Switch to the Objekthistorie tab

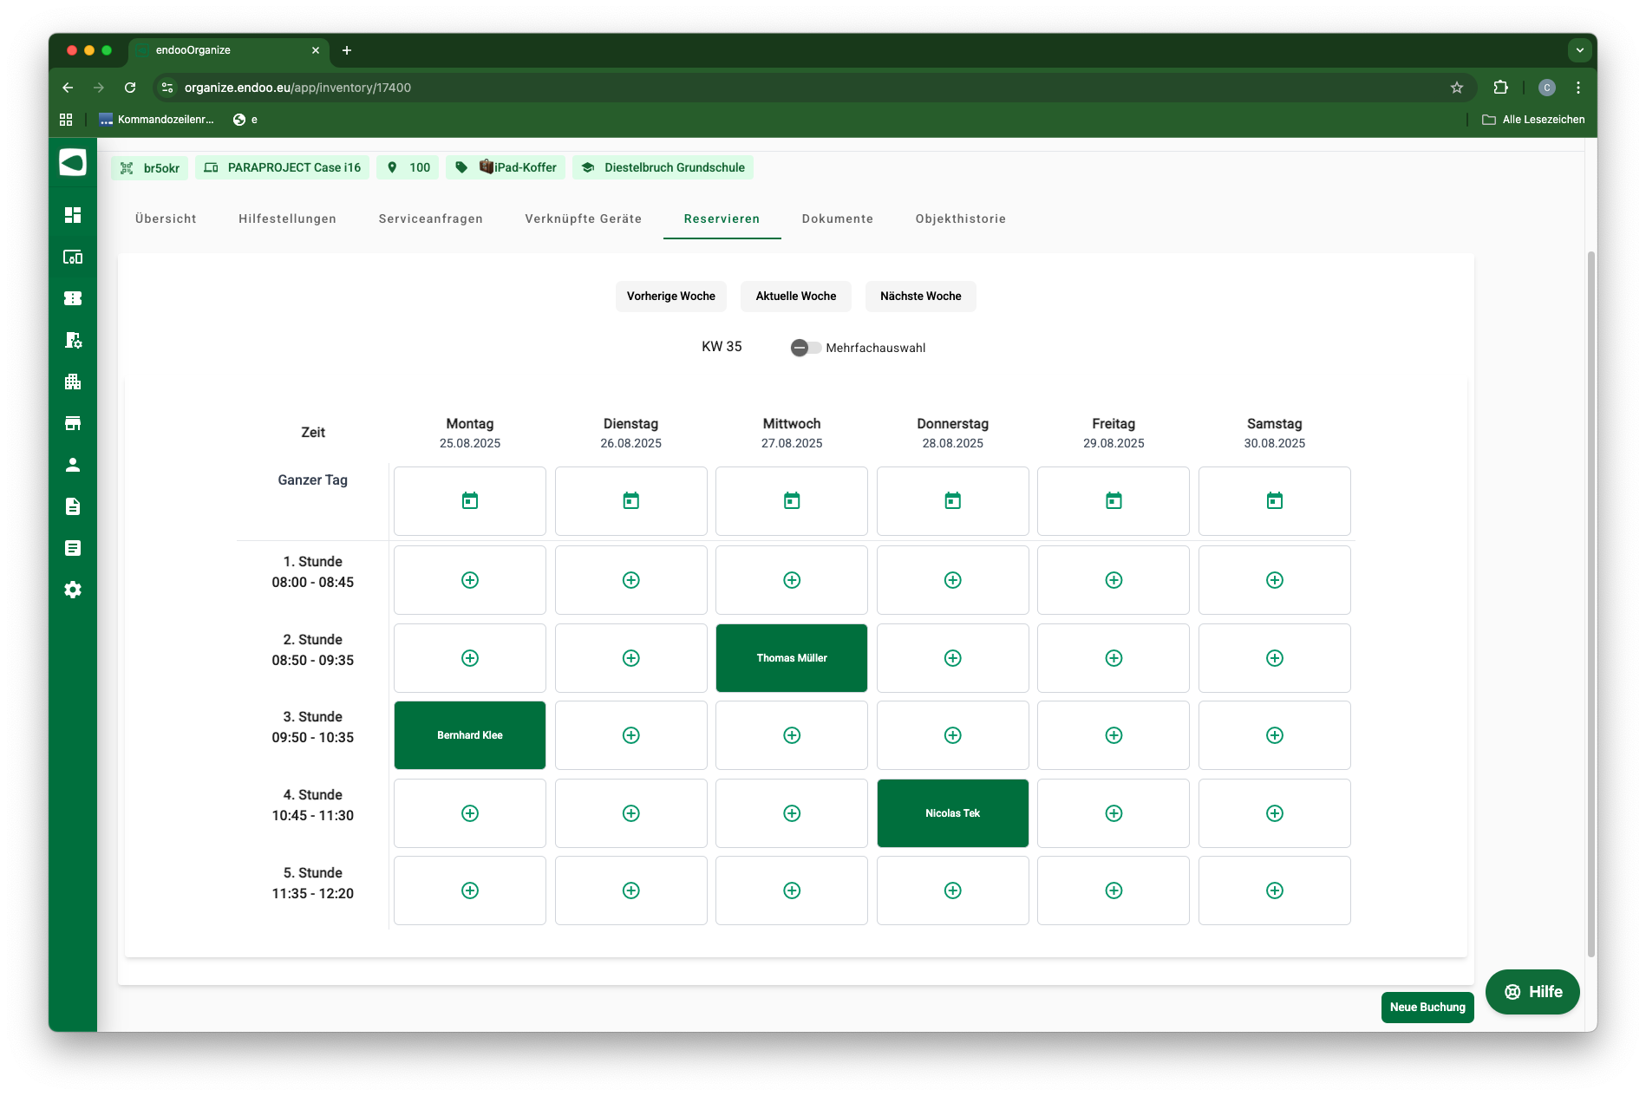pyautogui.click(x=960, y=219)
